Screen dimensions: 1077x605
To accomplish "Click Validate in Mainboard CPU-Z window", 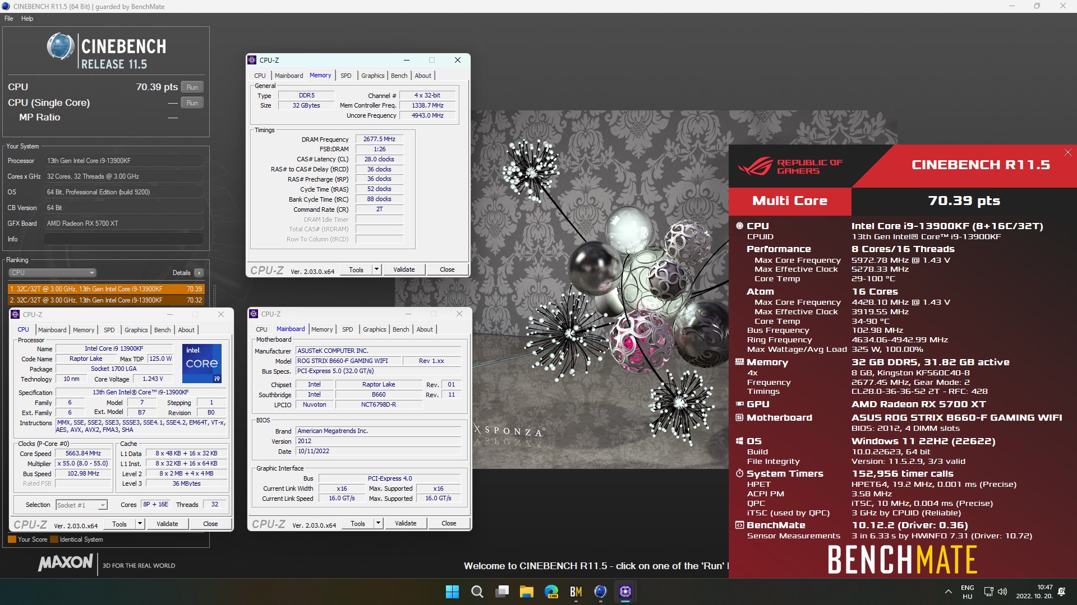I will click(406, 523).
